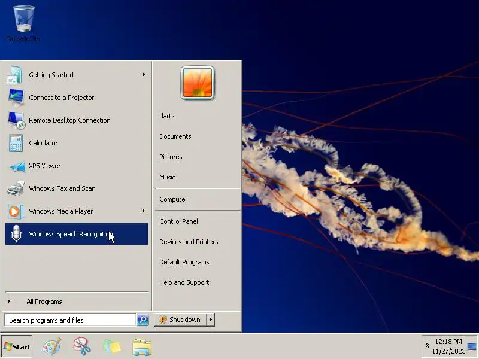Open Snipping Tool from the taskbar
This screenshot has height=359, width=479.
pos(82,346)
